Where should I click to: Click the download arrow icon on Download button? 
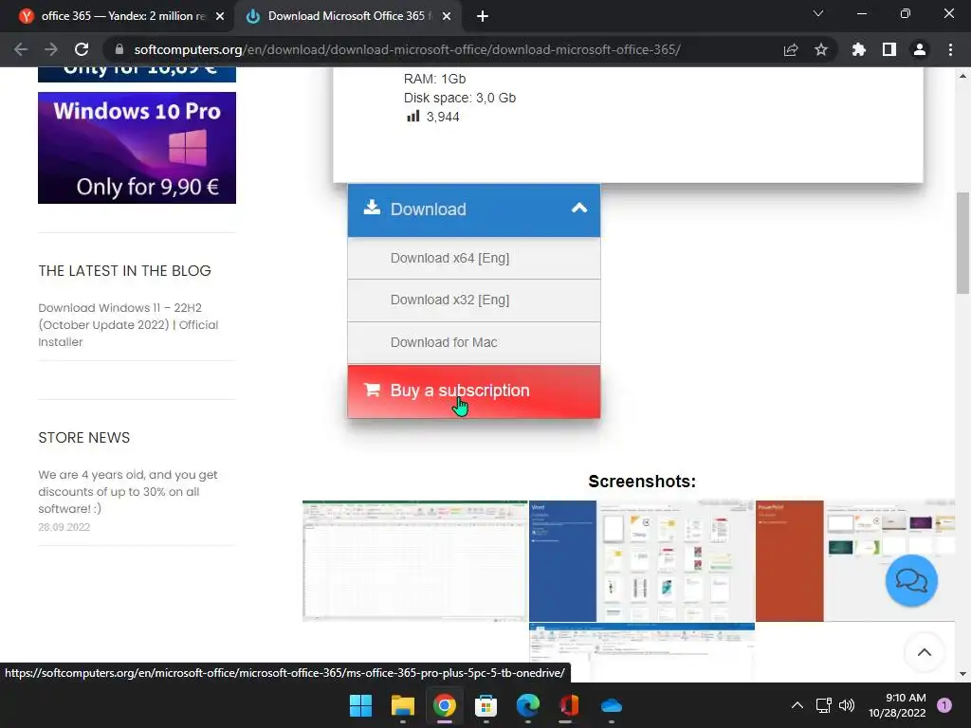click(372, 207)
